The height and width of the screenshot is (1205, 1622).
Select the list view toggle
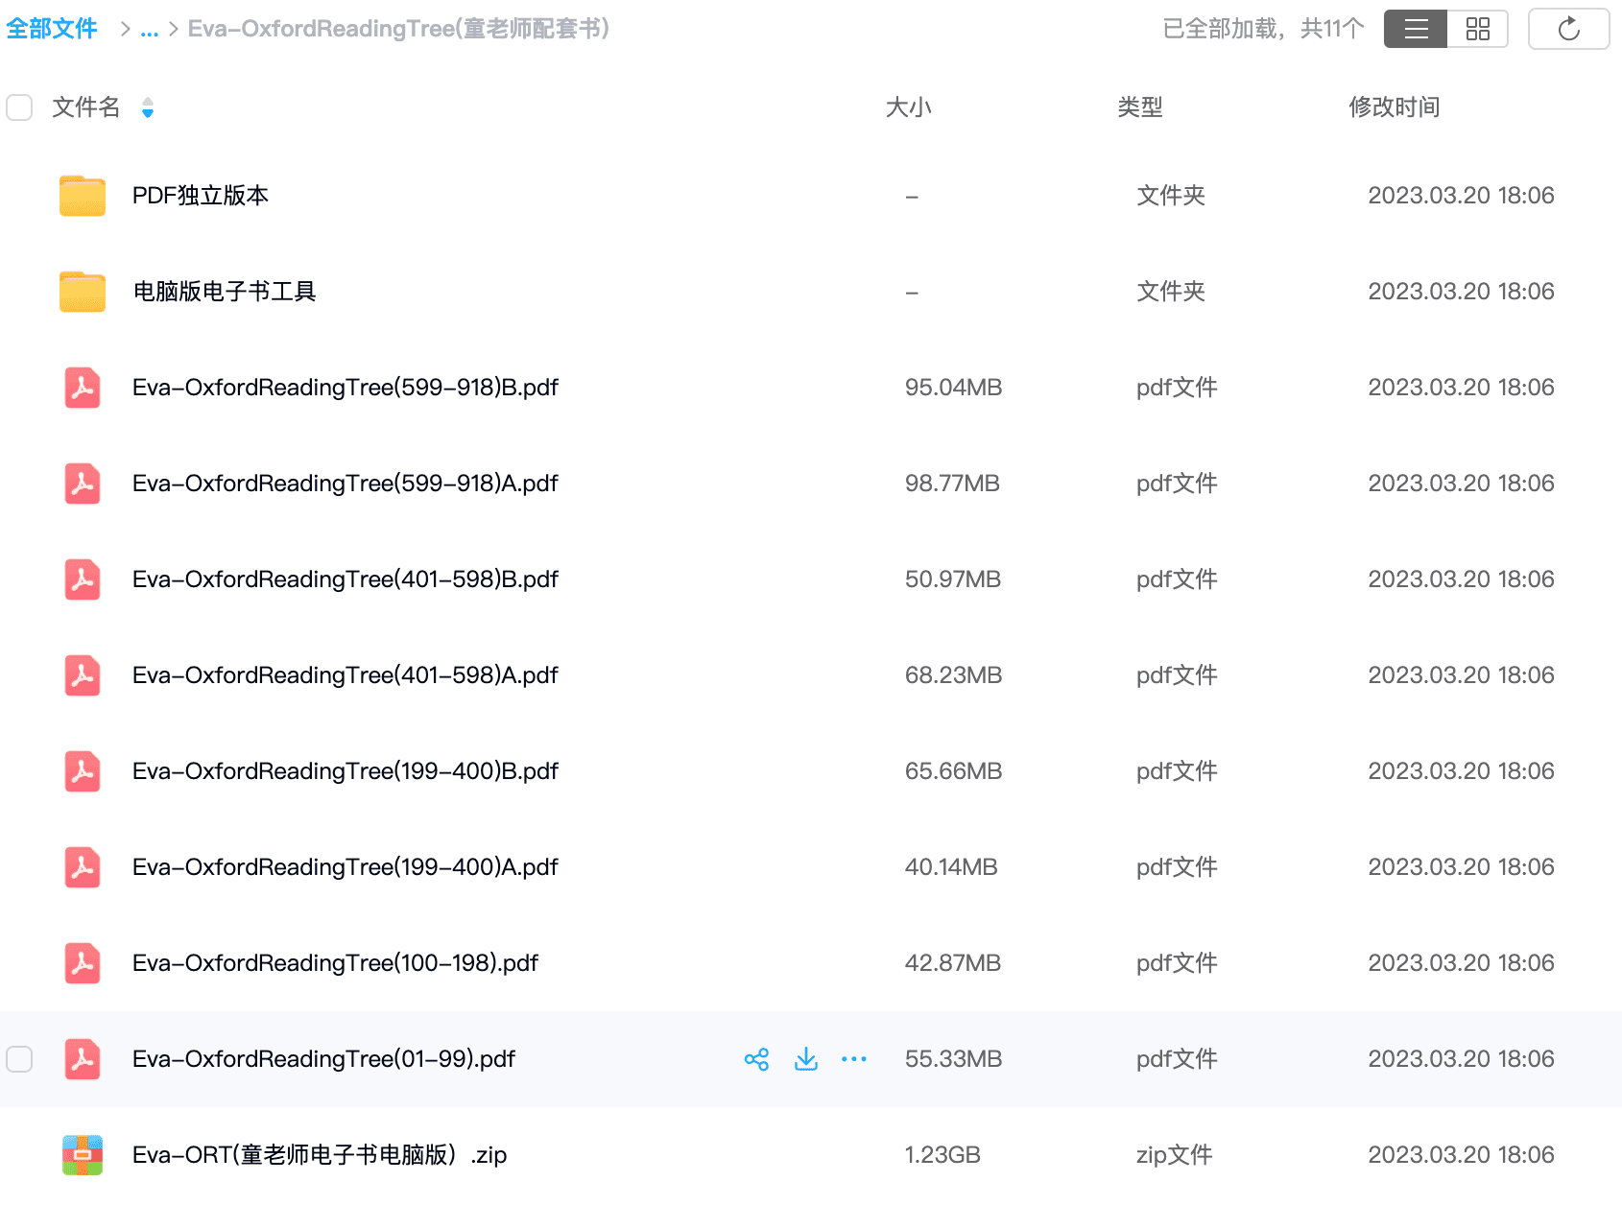click(1415, 28)
